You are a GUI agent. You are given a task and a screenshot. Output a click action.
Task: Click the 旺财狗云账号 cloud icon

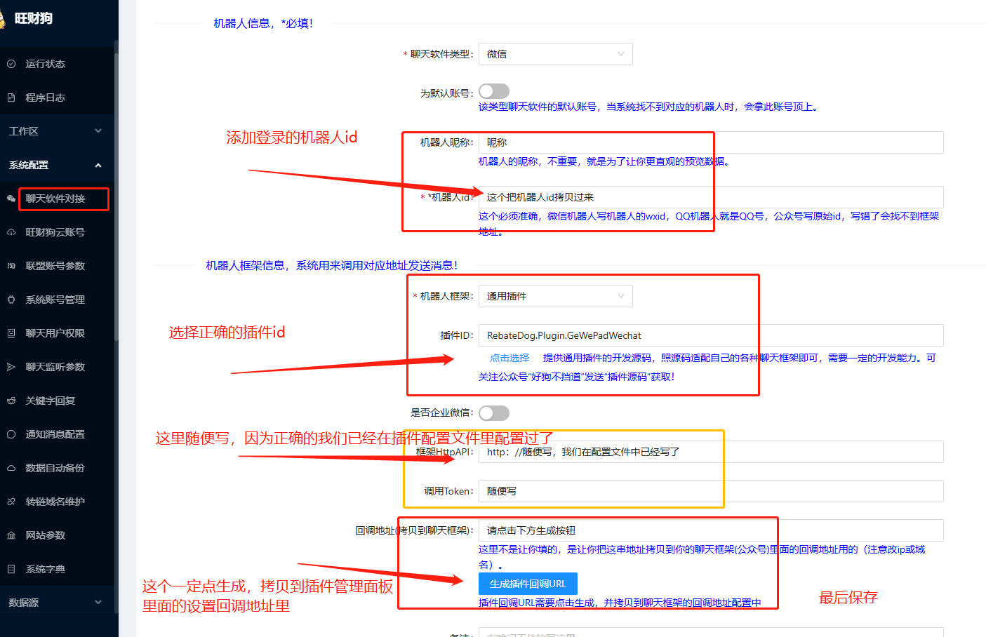click(x=11, y=232)
